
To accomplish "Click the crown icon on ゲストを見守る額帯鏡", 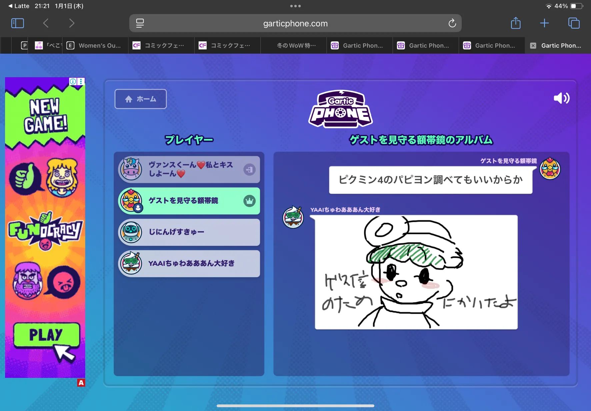I will [249, 201].
